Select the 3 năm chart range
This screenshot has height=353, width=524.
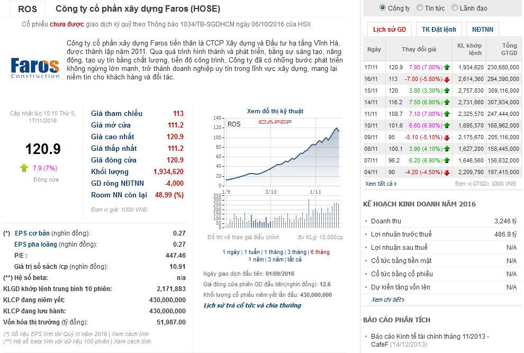(276, 259)
